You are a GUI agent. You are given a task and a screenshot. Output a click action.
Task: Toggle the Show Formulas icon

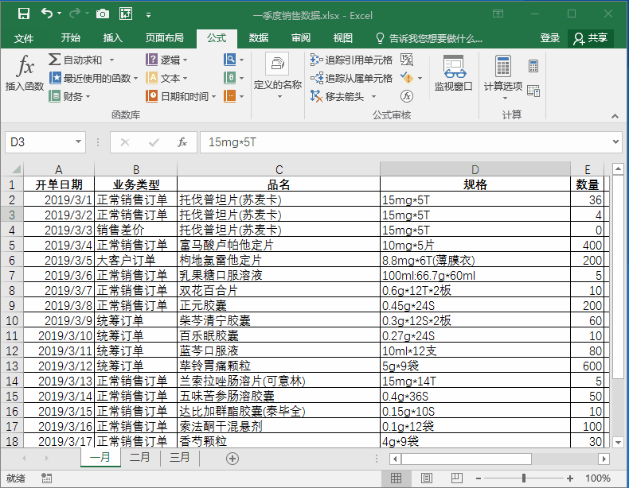407,60
